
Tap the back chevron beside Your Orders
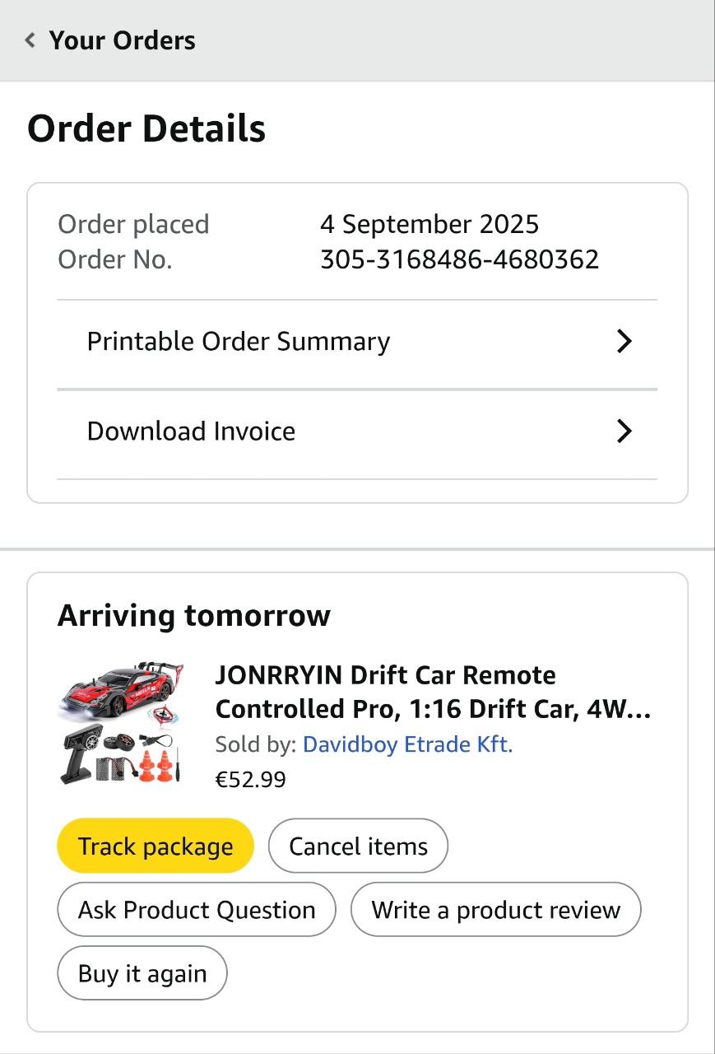tap(30, 40)
